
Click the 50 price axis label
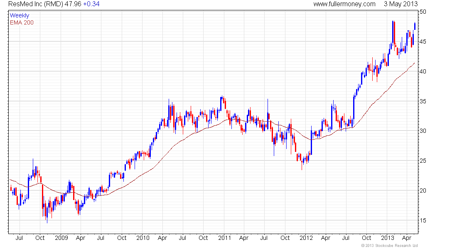point(423,12)
